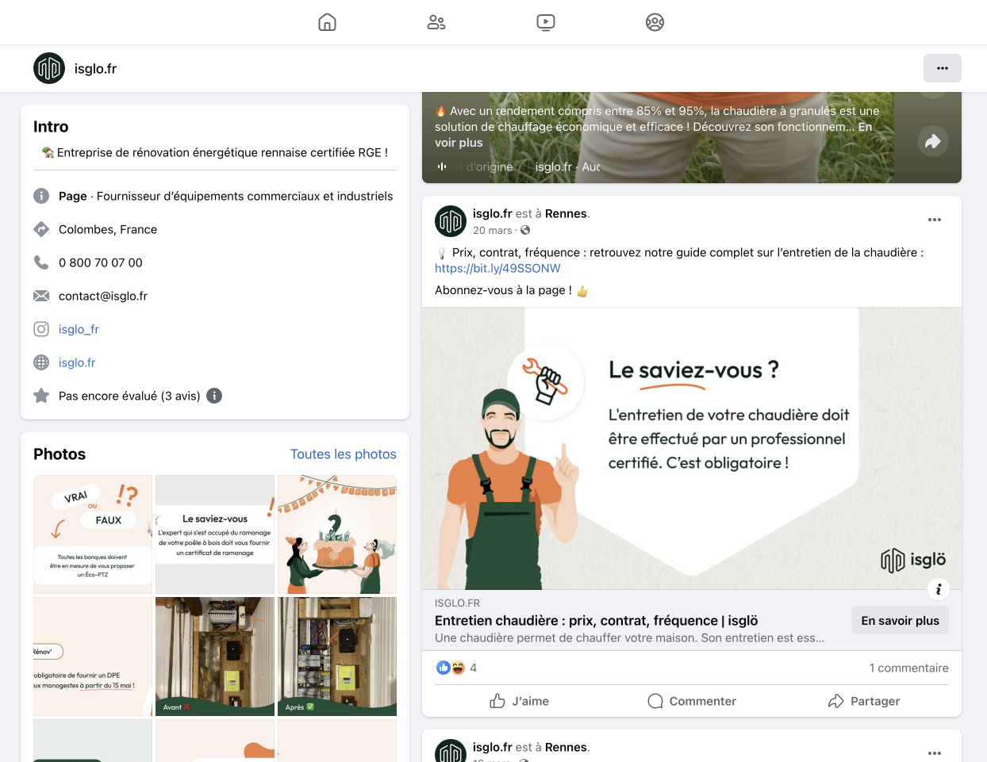Click the isglo.fr name in the page header
This screenshot has height=762, width=987.
(x=95, y=68)
